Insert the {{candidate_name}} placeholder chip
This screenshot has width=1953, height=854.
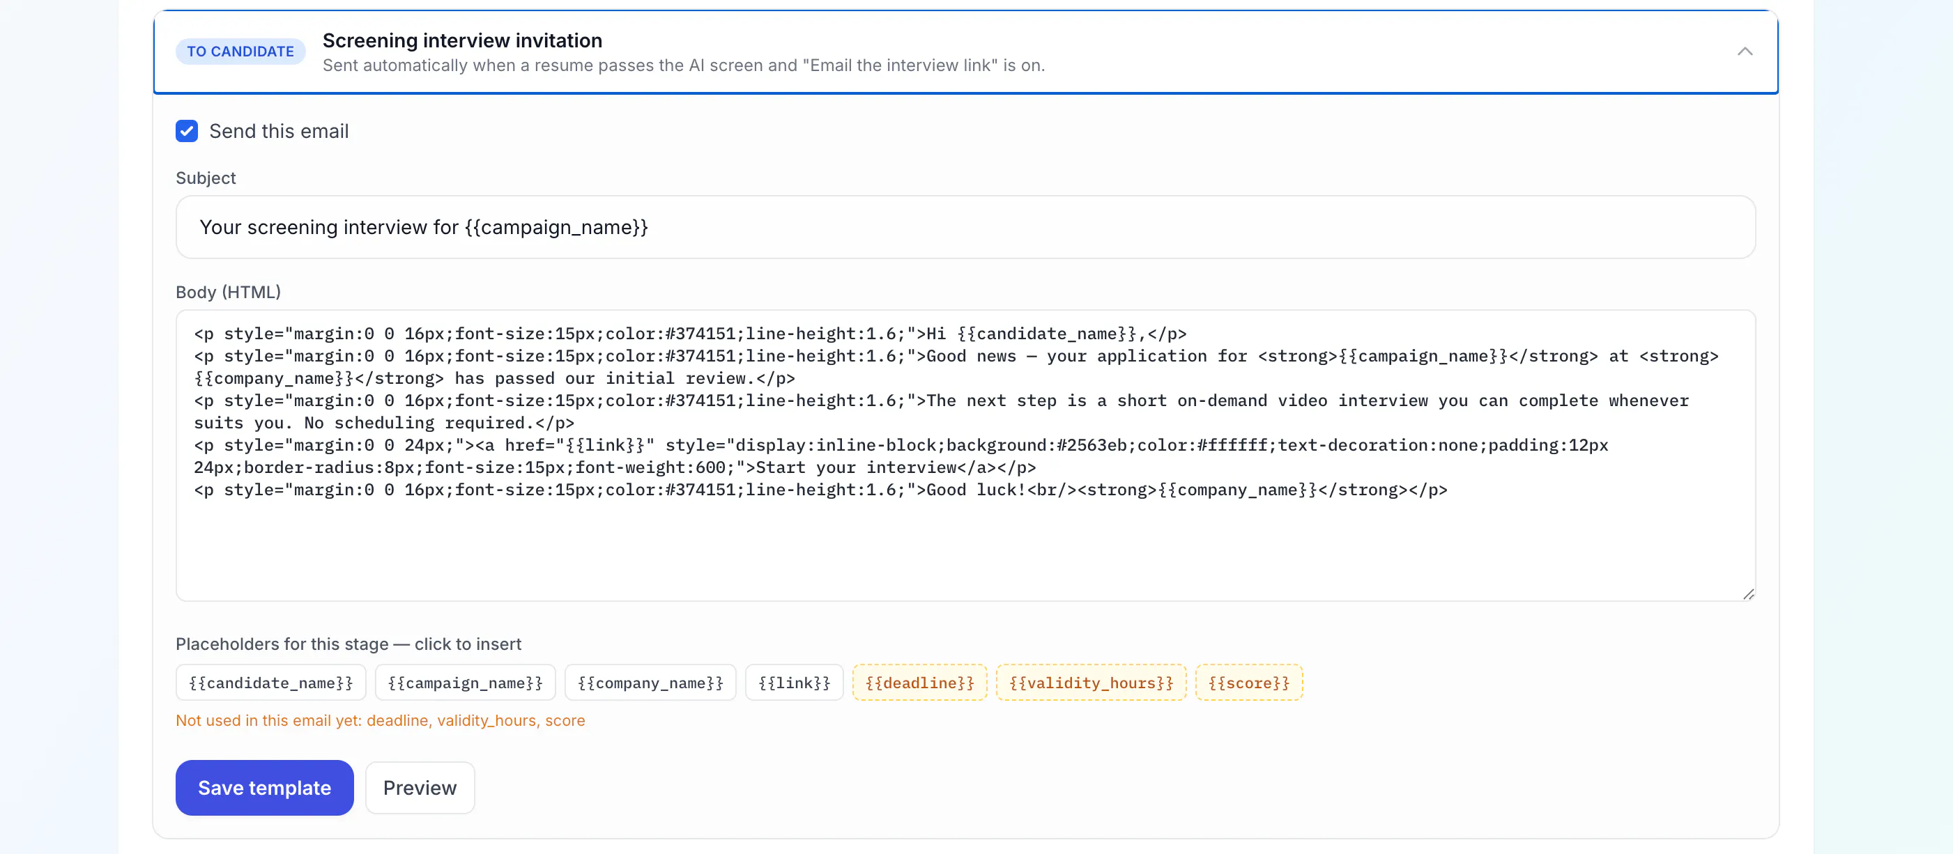pos(270,683)
